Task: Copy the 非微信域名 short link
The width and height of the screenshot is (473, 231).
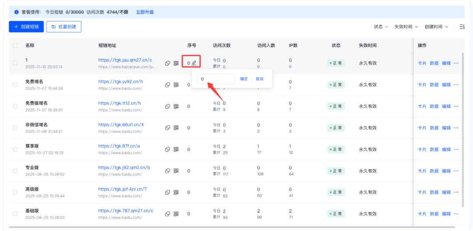Action: click(x=167, y=128)
